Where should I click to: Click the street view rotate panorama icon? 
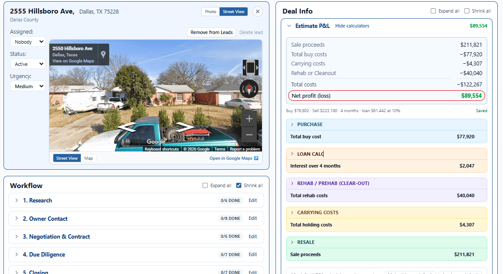pyautogui.click(x=251, y=68)
